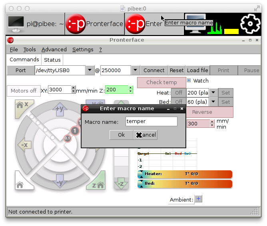This screenshot has height=226, width=267.
Task: Select the 0.1 mm jog step marker
Action: [67, 138]
